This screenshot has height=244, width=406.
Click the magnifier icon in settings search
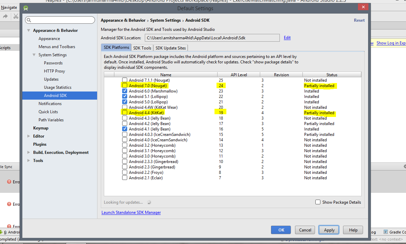tap(29, 20)
